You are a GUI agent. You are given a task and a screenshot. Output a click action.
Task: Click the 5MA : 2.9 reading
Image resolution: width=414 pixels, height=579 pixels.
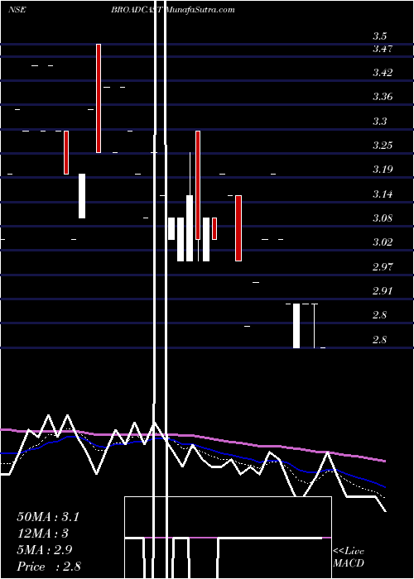tap(45, 550)
